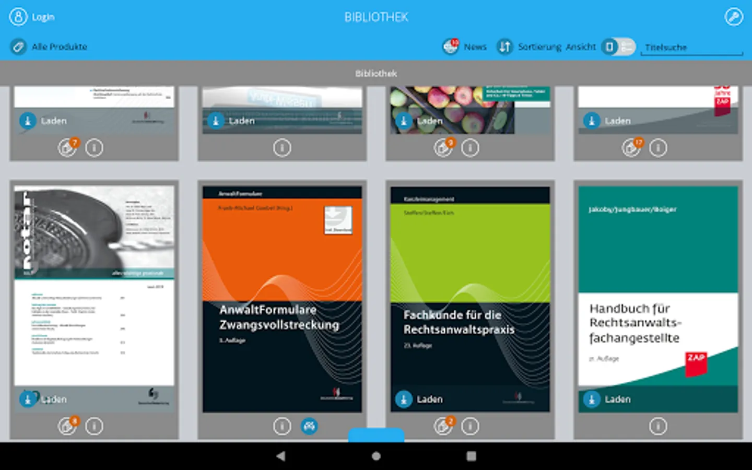The height and width of the screenshot is (470, 752).
Task: Select the Bibliothek tab bar
Action: click(x=376, y=73)
